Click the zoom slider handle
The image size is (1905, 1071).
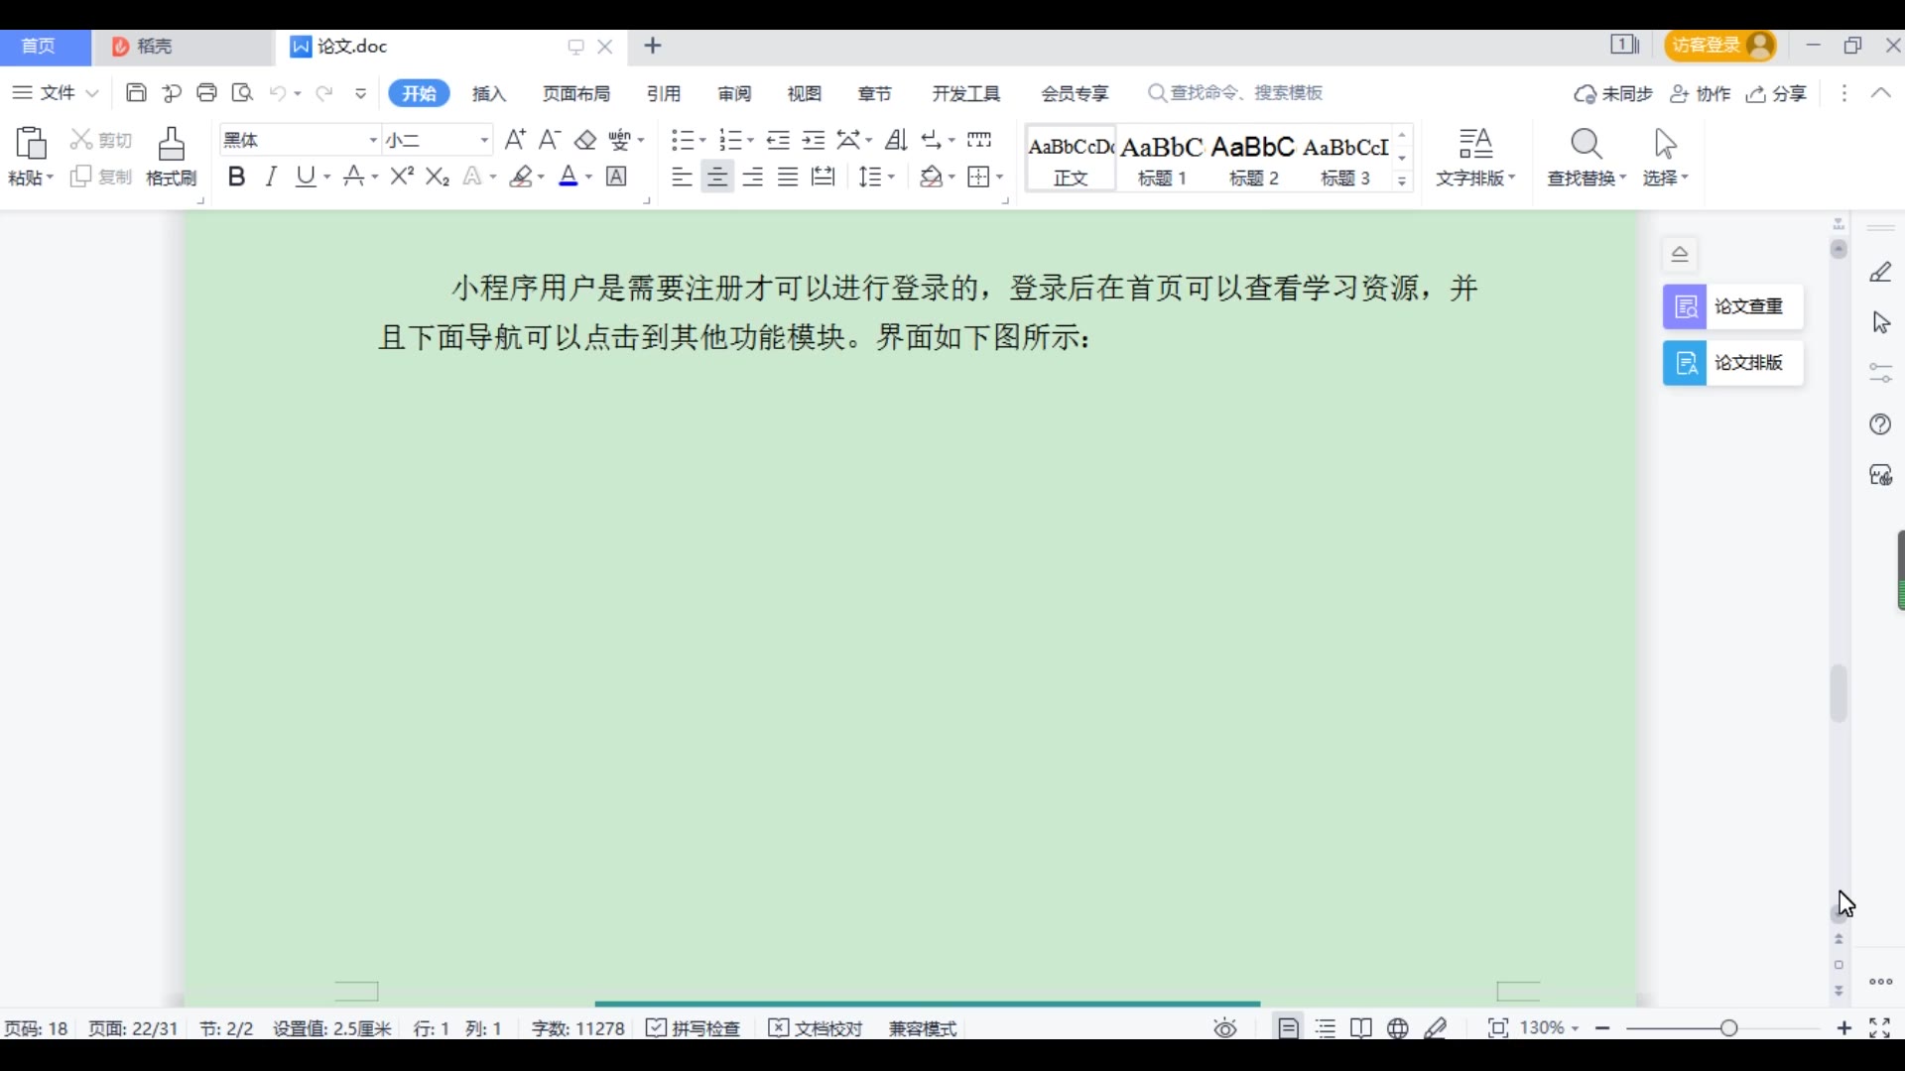pos(1729,1028)
